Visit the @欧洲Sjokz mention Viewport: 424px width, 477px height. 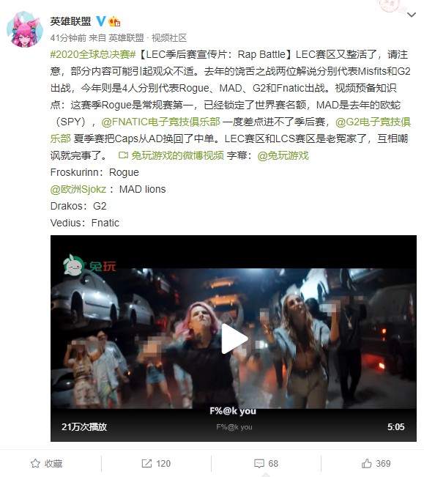78,189
